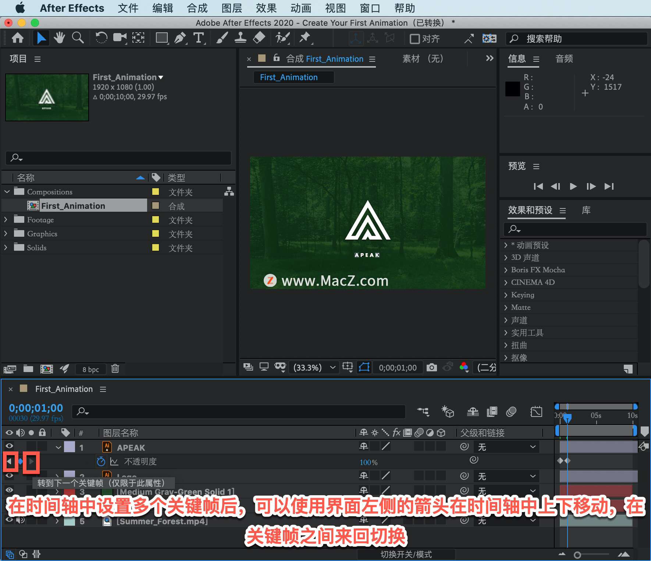
Task: Collapse the Compositions folder
Action: click(7, 192)
